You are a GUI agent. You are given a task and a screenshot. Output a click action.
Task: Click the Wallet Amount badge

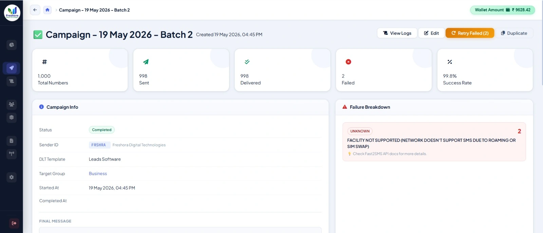[502, 10]
